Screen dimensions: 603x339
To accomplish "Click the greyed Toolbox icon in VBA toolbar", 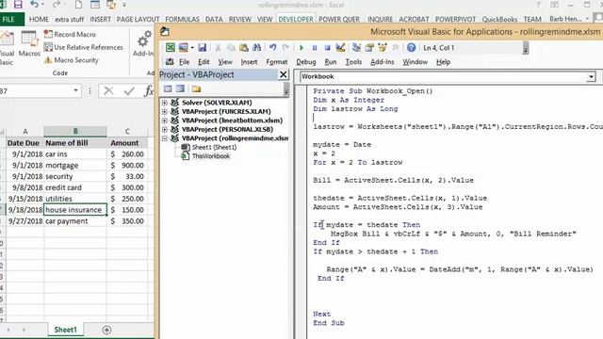I will (395, 48).
